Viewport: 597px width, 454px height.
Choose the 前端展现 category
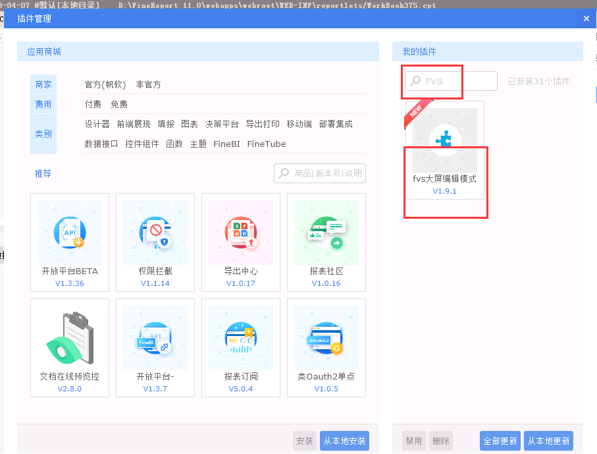point(134,124)
